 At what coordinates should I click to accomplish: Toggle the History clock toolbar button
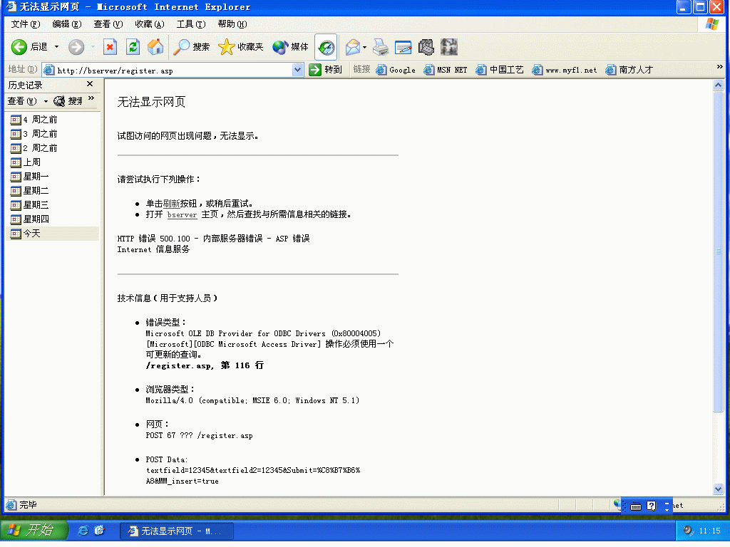pyautogui.click(x=326, y=47)
